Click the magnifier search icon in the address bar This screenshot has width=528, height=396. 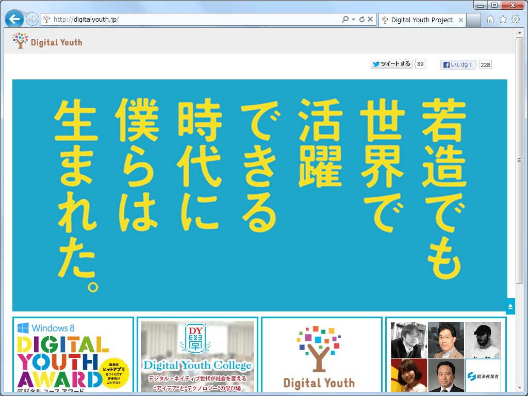tap(346, 19)
